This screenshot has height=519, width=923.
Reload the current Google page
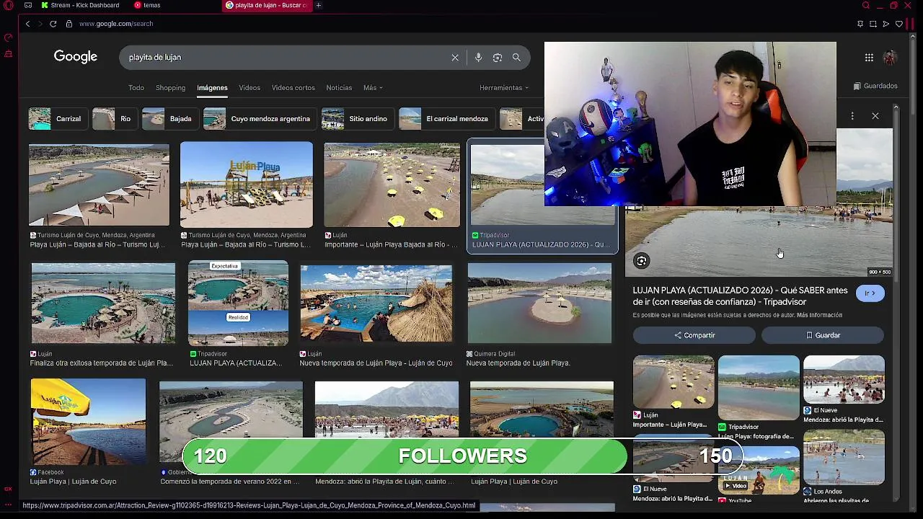pos(53,24)
